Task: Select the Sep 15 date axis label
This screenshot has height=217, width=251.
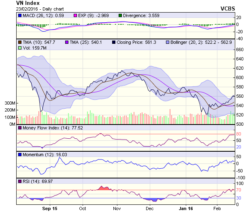Action: point(50,208)
